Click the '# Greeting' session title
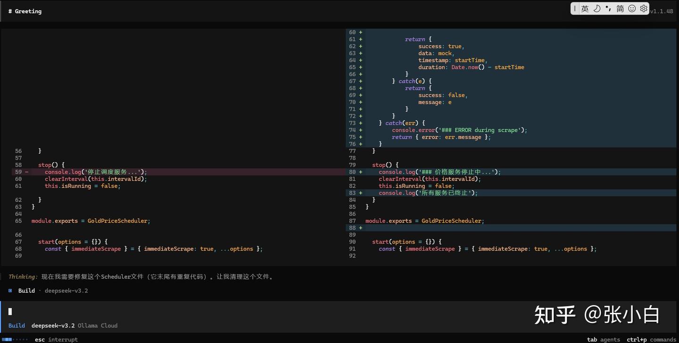The height and width of the screenshot is (343, 679). (x=25, y=11)
